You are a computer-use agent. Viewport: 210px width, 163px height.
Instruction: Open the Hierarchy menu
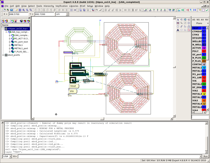pos(49,6)
